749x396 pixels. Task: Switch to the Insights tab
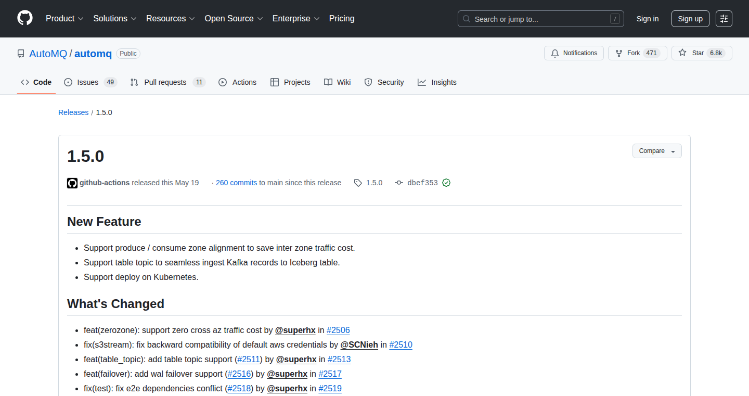click(437, 82)
